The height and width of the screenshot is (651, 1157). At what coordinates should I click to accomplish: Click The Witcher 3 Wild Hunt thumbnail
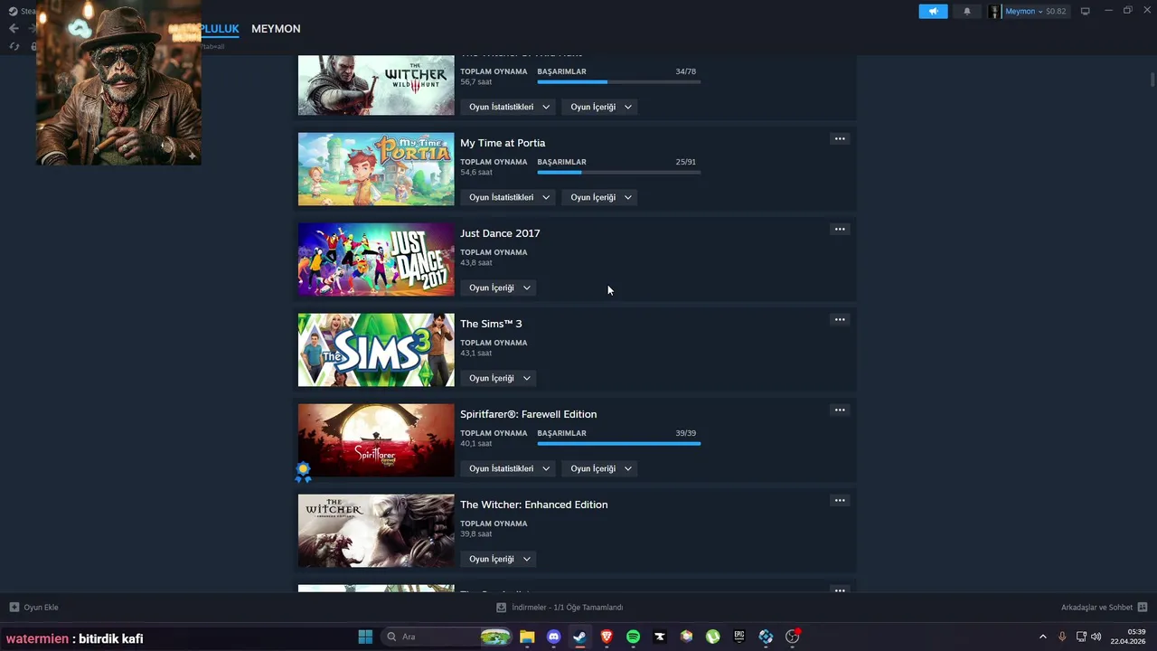pos(376,85)
